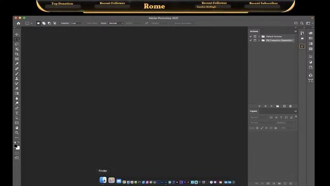Viewport: 330px width, 186px height.
Task: Click the background color swatch
Action: click(18, 148)
